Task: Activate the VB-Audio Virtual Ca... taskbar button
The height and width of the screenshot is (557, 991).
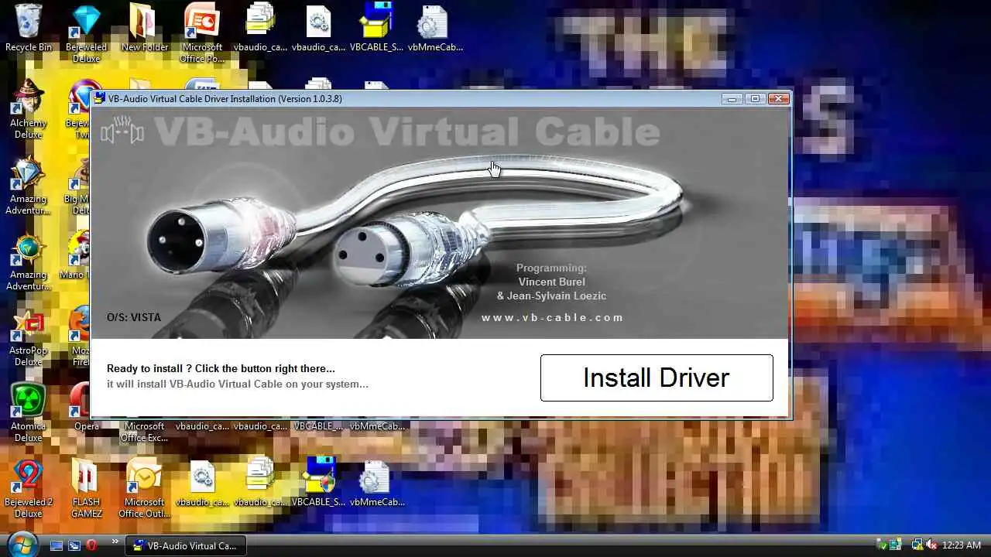Action: pyautogui.click(x=186, y=545)
